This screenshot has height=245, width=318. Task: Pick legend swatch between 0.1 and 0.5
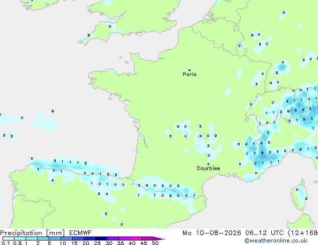(x=9, y=238)
